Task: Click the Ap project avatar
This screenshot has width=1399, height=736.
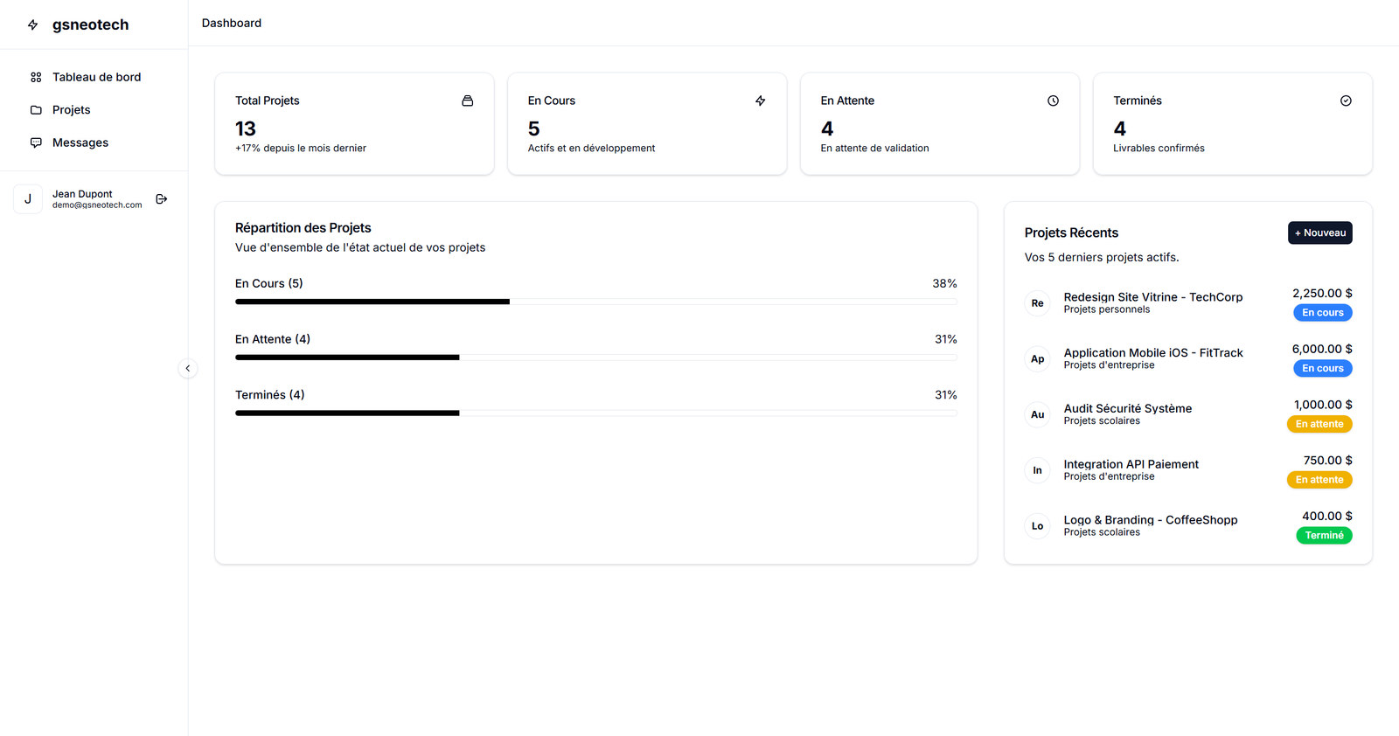Action: pos(1037,359)
